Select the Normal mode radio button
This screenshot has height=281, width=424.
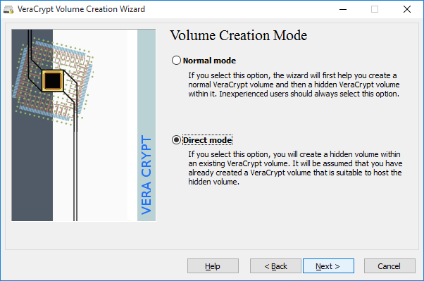176,60
